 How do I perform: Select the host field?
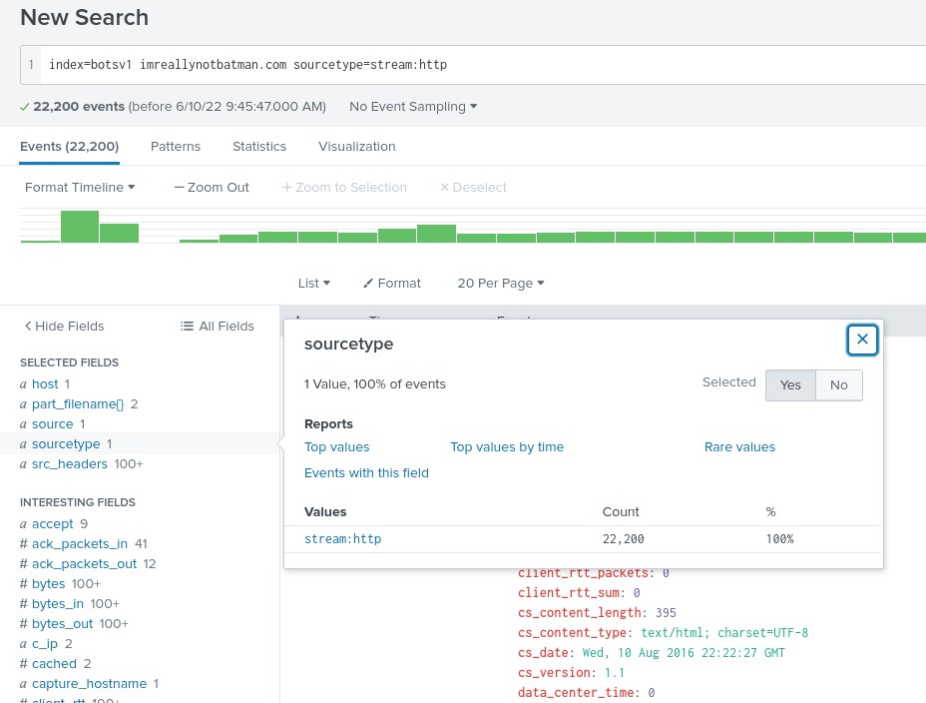point(45,384)
